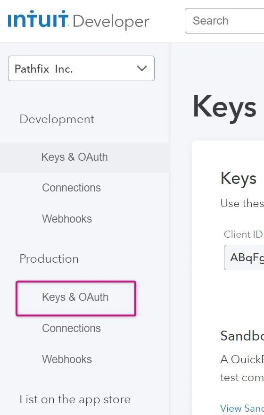The width and height of the screenshot is (264, 415).
Task: Click the Intuit logo
Action: pyautogui.click(x=38, y=19)
